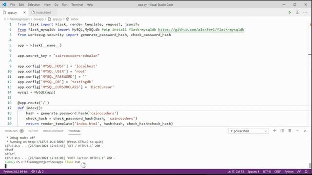Click the terminal input cursor line

click(x=5, y=166)
